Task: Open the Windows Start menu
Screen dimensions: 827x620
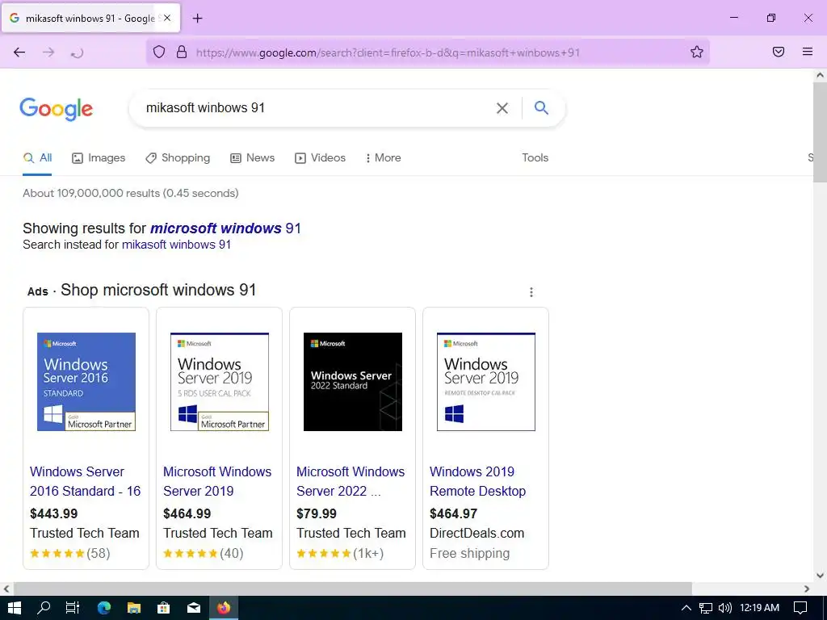Action: pyautogui.click(x=15, y=607)
